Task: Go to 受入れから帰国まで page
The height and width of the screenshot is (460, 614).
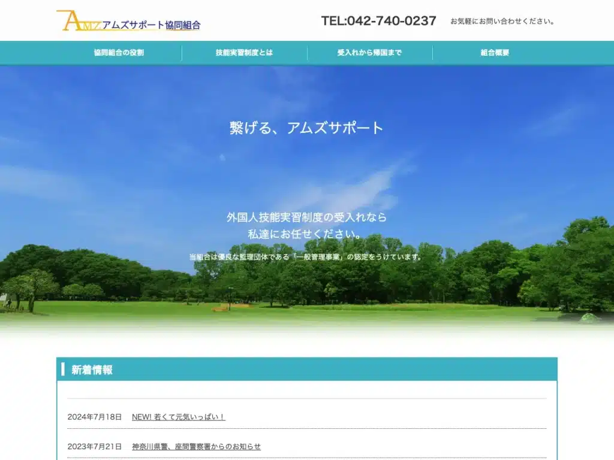Action: 369,53
